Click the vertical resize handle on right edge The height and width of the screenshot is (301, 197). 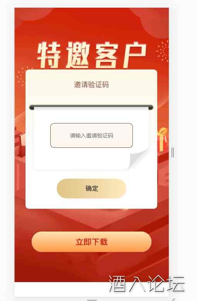pyautogui.click(x=173, y=152)
